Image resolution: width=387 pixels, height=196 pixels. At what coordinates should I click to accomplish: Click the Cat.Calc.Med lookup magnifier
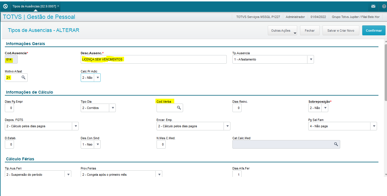336,144
